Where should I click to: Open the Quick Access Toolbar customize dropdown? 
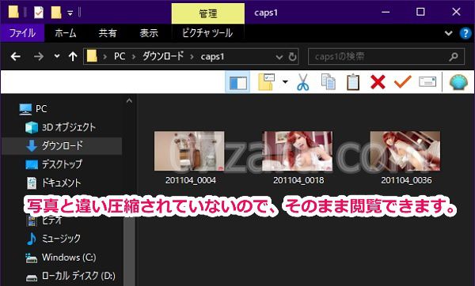[x=70, y=13]
